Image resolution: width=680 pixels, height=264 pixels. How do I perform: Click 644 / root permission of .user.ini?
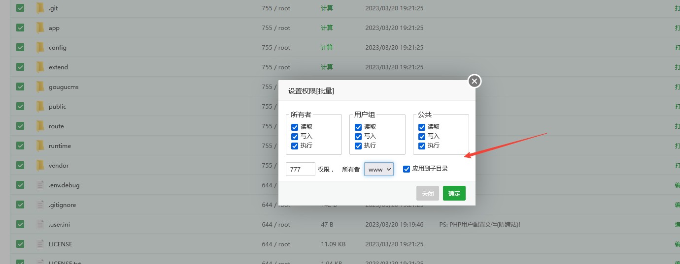pos(276,225)
